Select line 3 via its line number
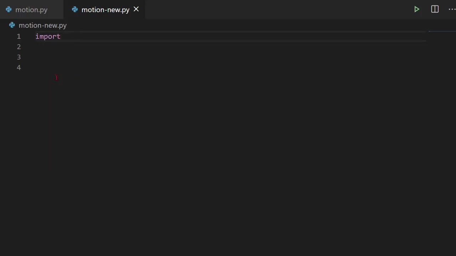 coord(19,57)
